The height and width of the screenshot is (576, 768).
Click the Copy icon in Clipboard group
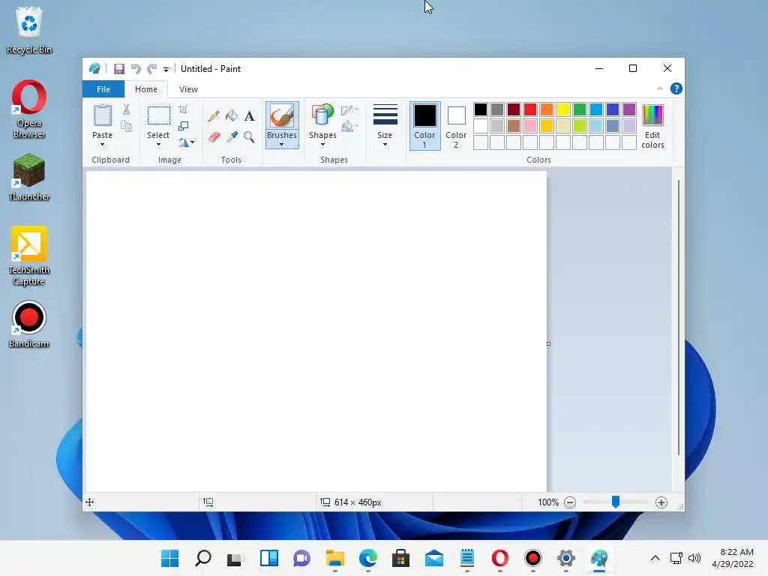126,126
